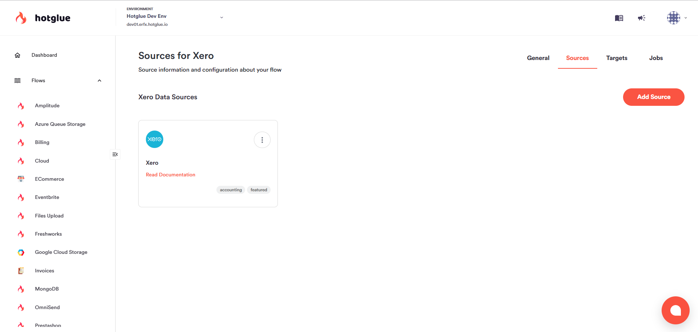698x332 pixels.
Task: Collapse the Flows section chevron
Action: (99, 81)
